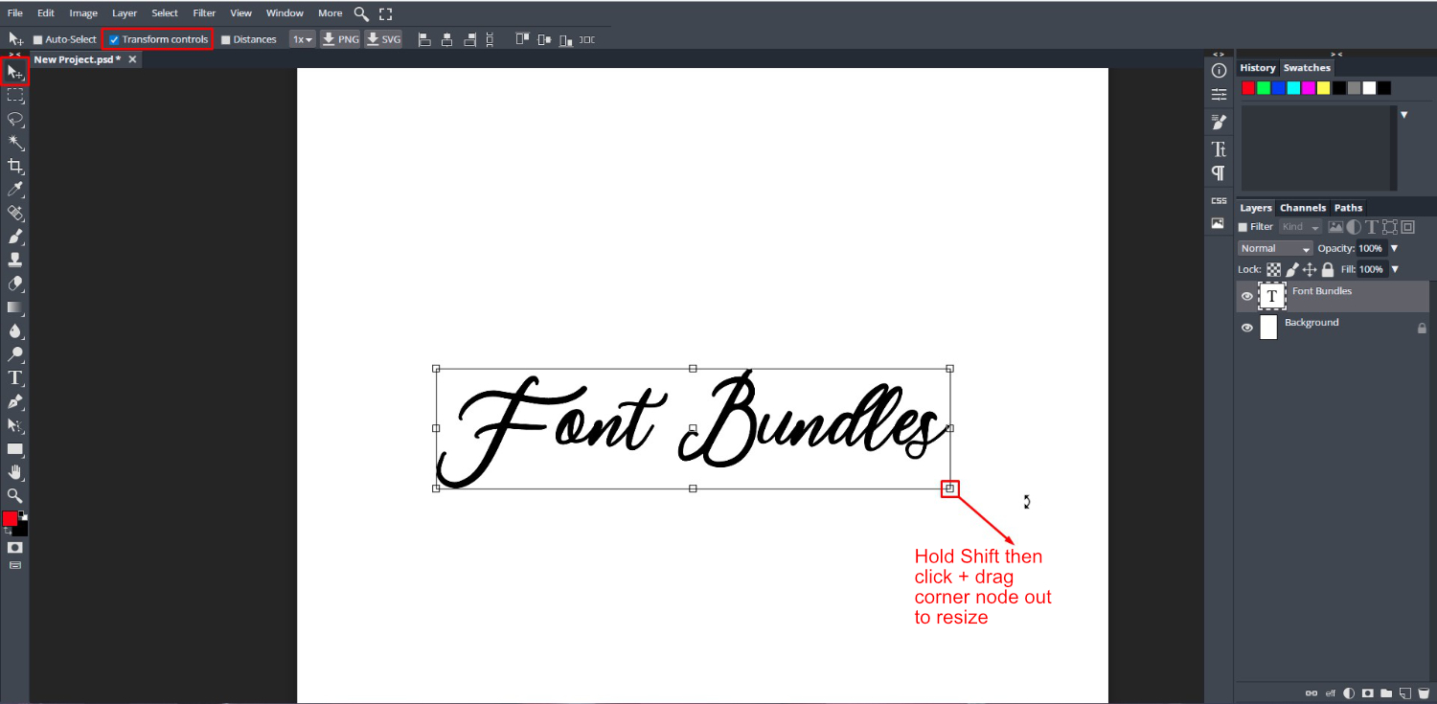This screenshot has width=1437, height=704.
Task: Select the Path Select tool
Action: click(15, 425)
